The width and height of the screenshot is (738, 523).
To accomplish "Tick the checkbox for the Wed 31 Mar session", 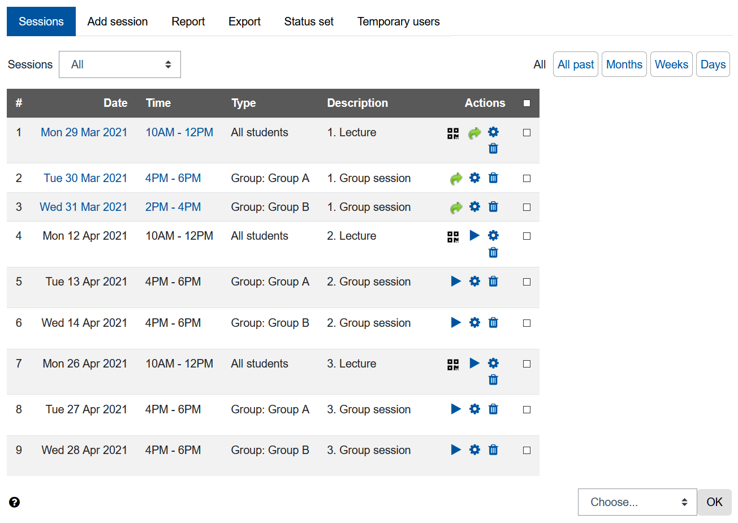I will pos(526,207).
